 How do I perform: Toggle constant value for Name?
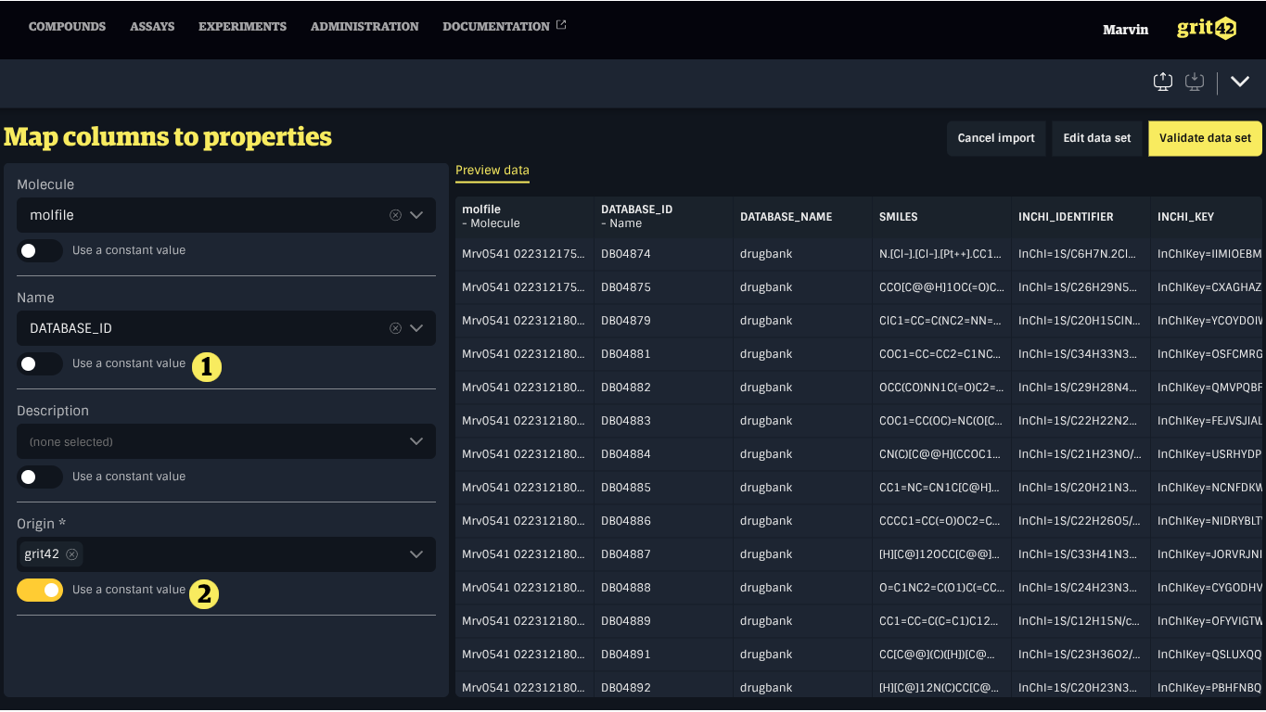[x=40, y=363]
